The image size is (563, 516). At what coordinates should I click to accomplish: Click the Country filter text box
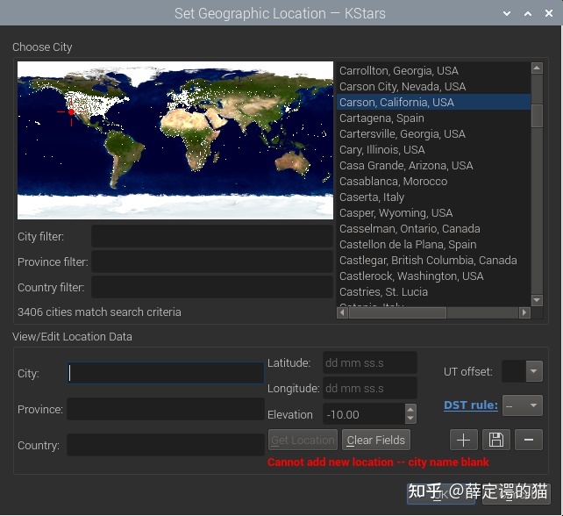coord(211,287)
